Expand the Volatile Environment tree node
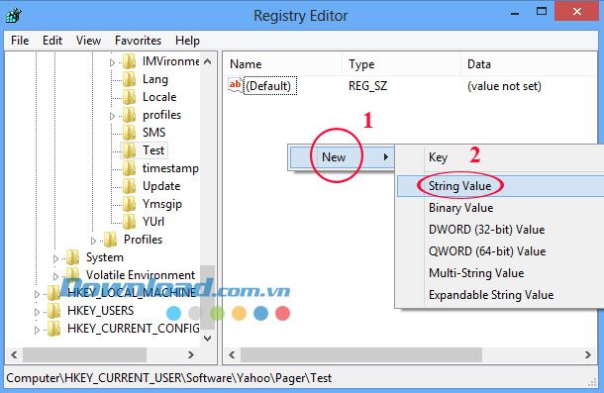The image size is (604, 393). click(55, 276)
